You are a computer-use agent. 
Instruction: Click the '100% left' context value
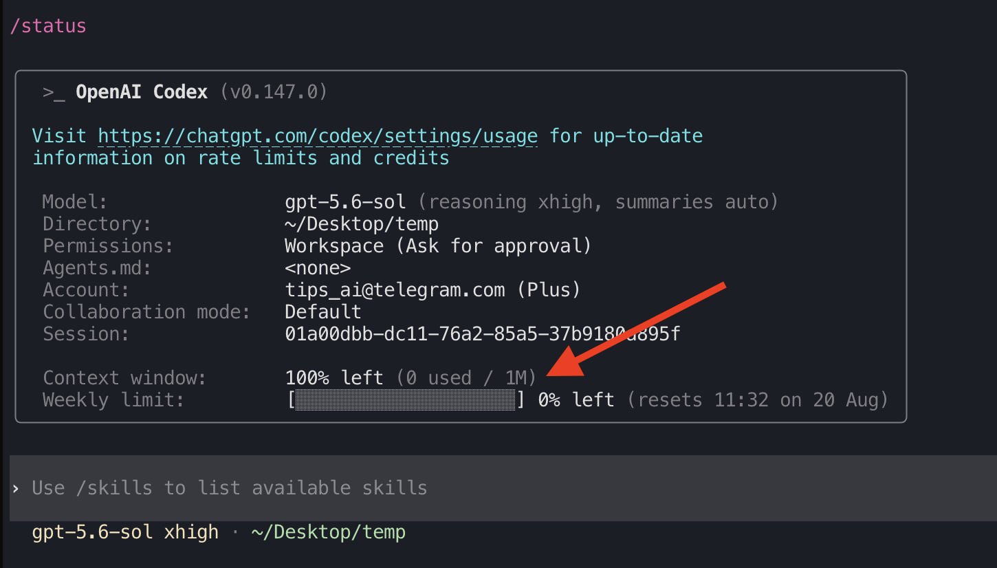pyautogui.click(x=334, y=378)
